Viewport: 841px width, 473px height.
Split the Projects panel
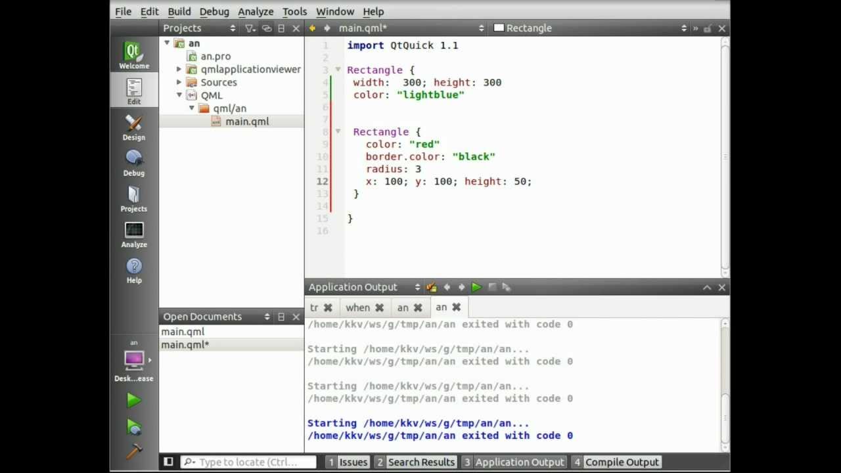(281, 28)
